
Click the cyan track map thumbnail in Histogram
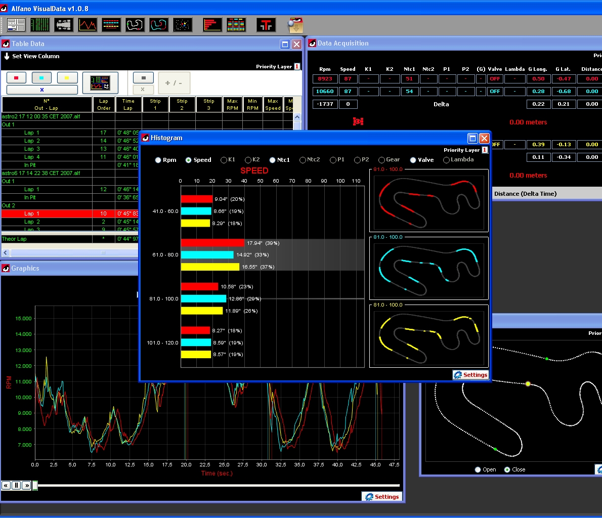pyautogui.click(x=429, y=269)
